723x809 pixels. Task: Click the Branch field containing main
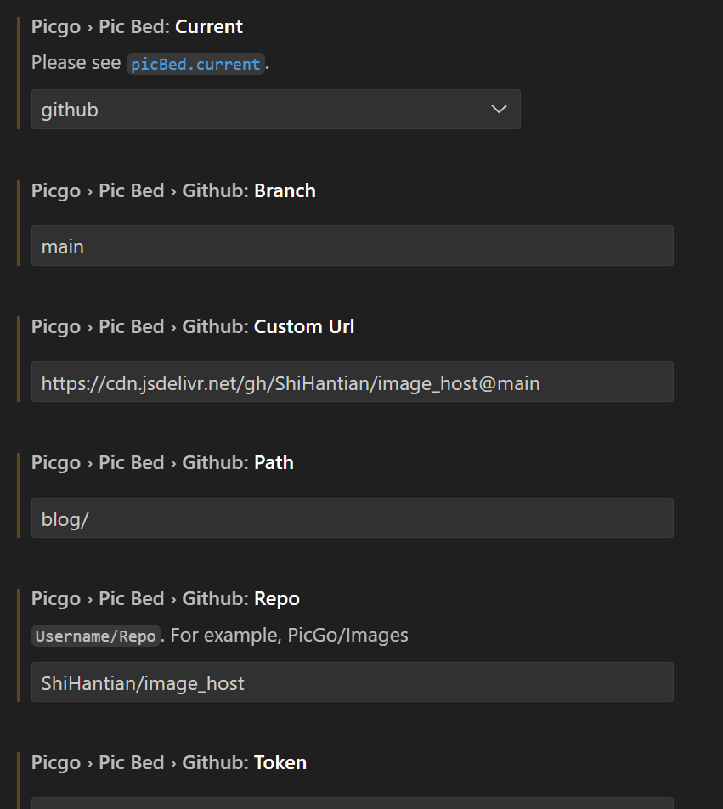point(352,246)
